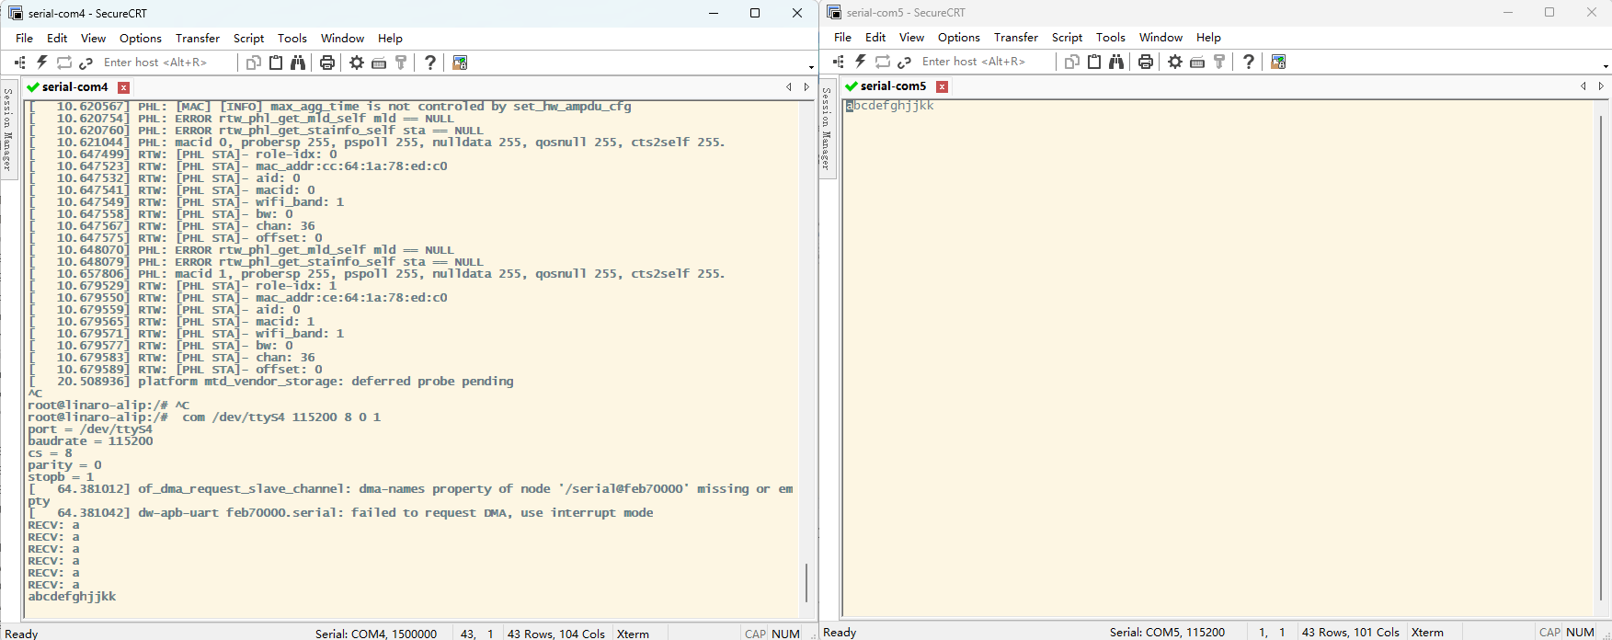Open Session Options gear in serial-com5 toolbar
This screenshot has height=640, width=1612.
point(1175,62)
